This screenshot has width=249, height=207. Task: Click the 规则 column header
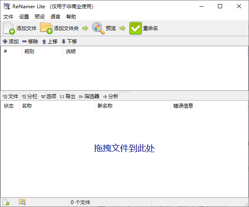tap(43, 51)
